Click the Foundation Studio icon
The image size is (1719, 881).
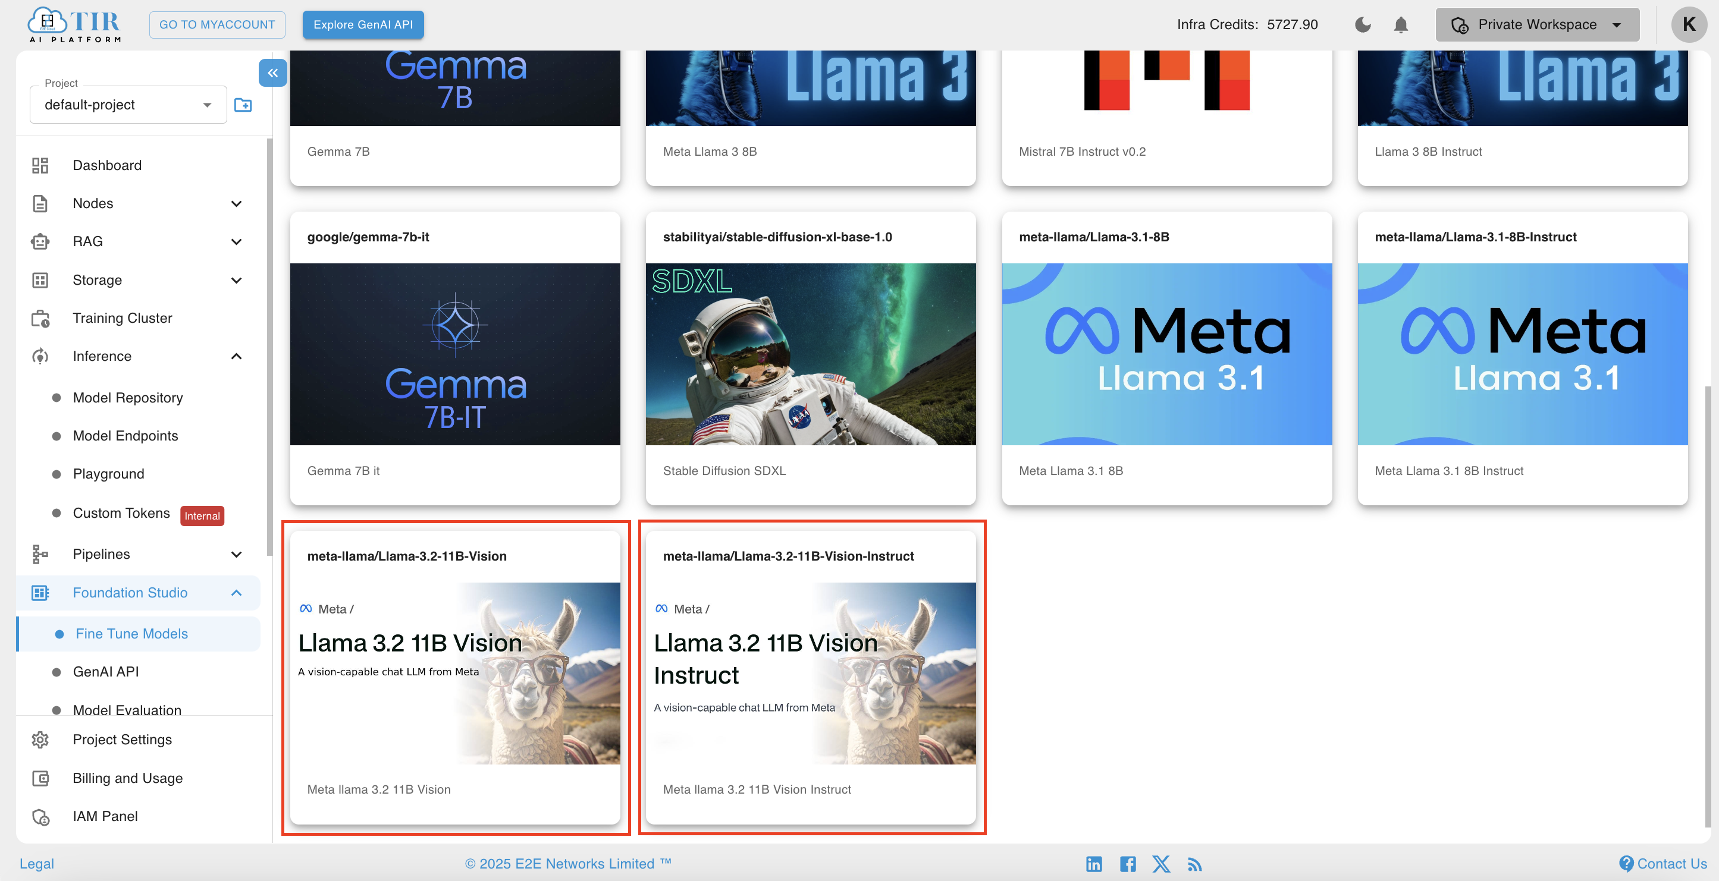tap(40, 593)
